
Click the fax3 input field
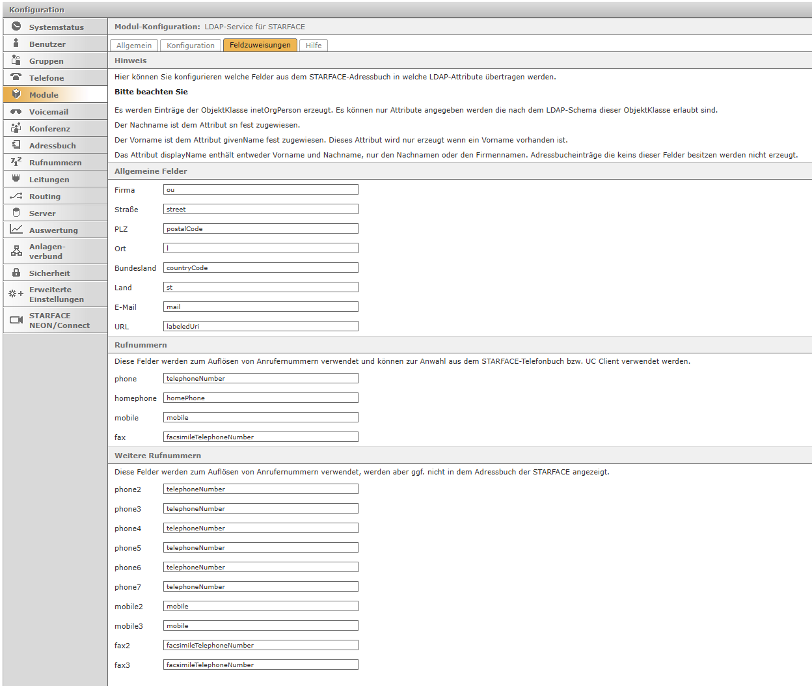click(x=260, y=665)
